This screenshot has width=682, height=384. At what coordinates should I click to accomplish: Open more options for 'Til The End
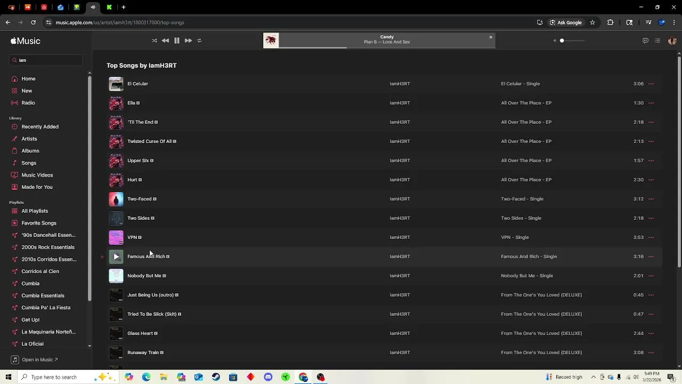click(651, 122)
